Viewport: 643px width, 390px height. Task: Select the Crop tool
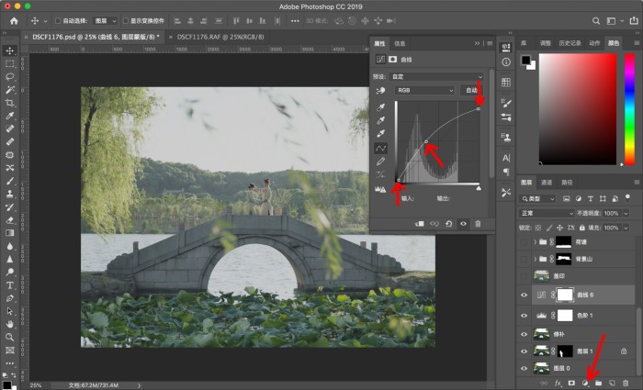(x=10, y=103)
